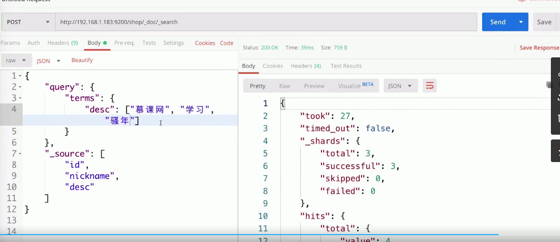Viewport: 560px width, 242px height.
Task: Open the Send button dropdown arrow
Action: coord(520,22)
